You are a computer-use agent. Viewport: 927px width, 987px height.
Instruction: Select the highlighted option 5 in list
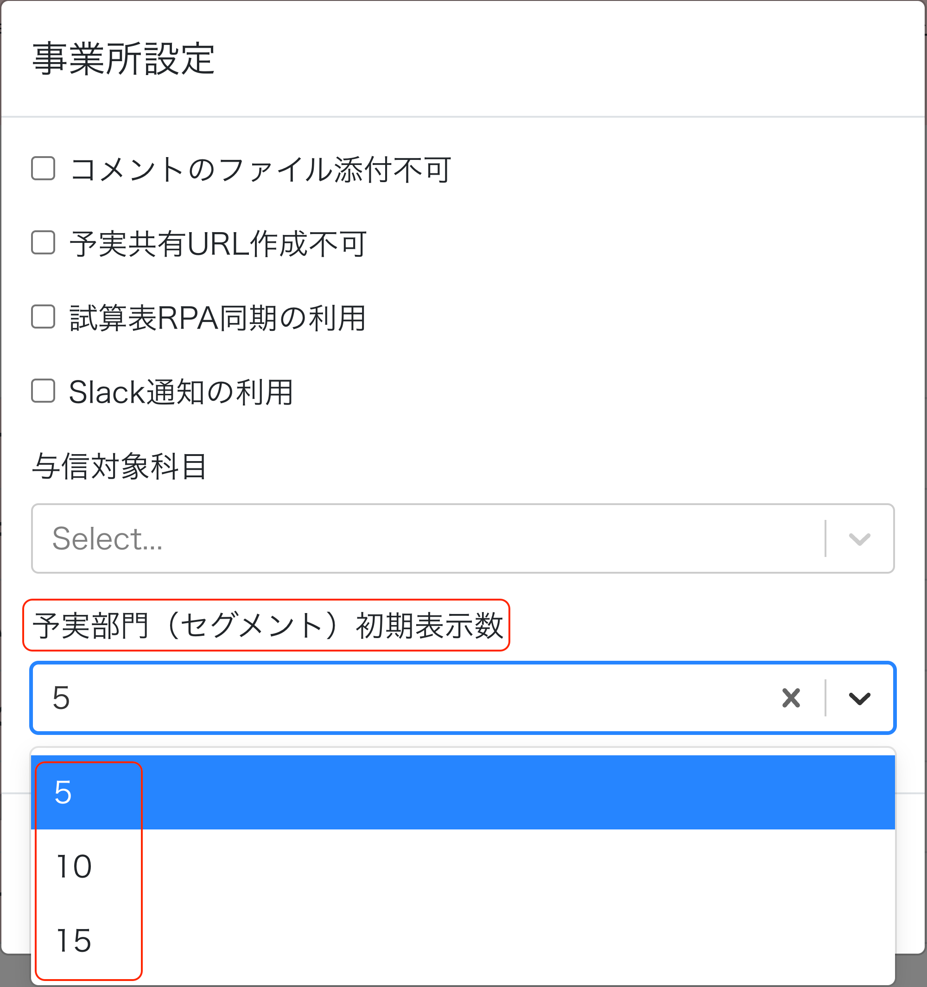click(x=463, y=792)
